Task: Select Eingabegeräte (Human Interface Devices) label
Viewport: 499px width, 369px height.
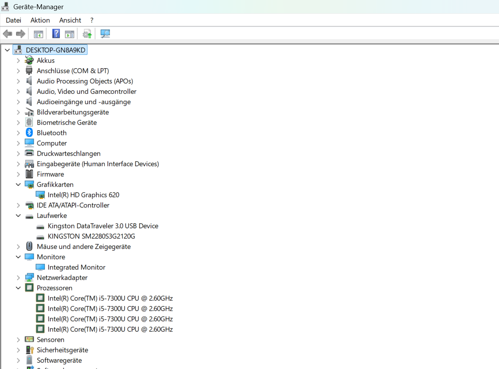Action: pyautogui.click(x=98, y=164)
